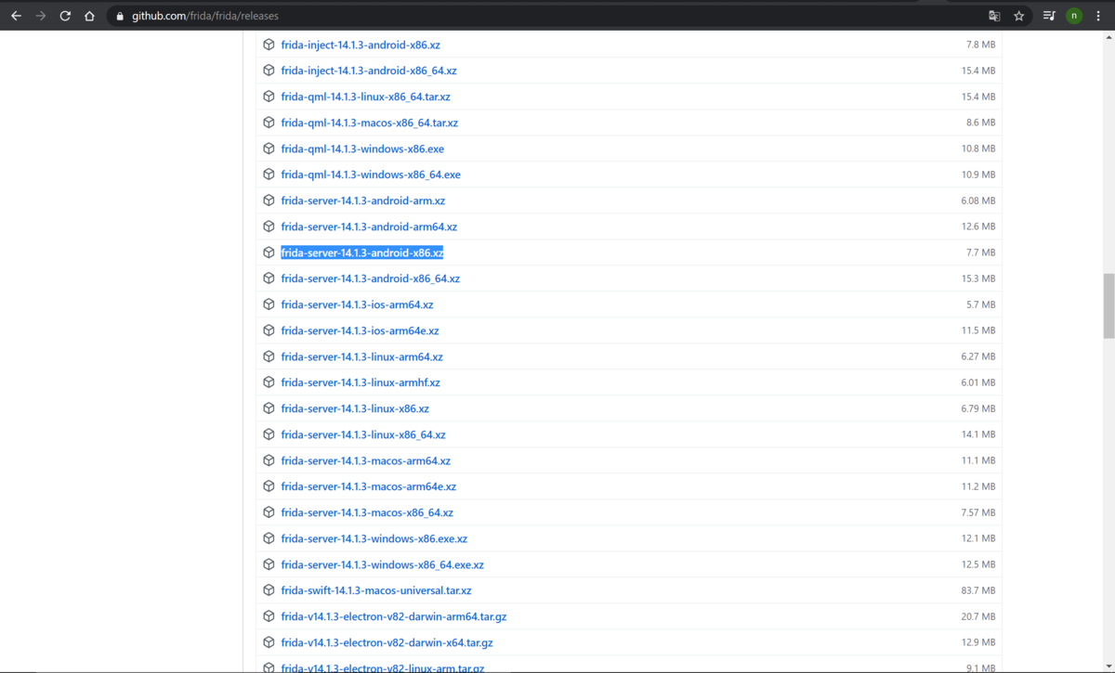The image size is (1115, 673).
Task: Download frida-server-14.1.3-ios-arm64e.xz
Action: [x=361, y=330]
